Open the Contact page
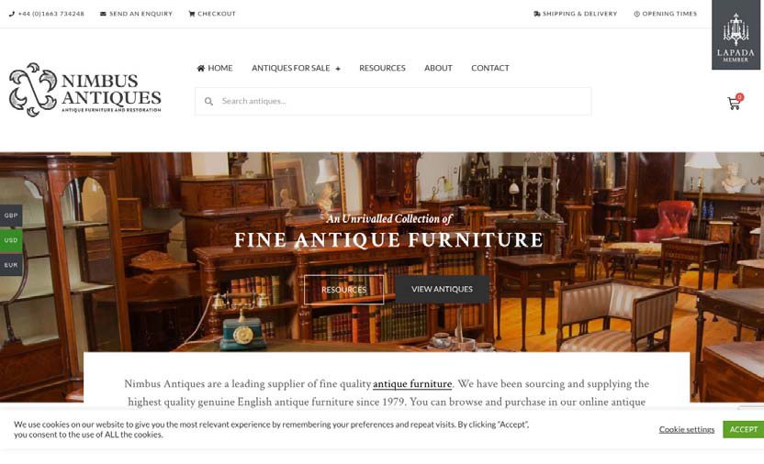Viewport: 764px width, 464px height. 490,68
